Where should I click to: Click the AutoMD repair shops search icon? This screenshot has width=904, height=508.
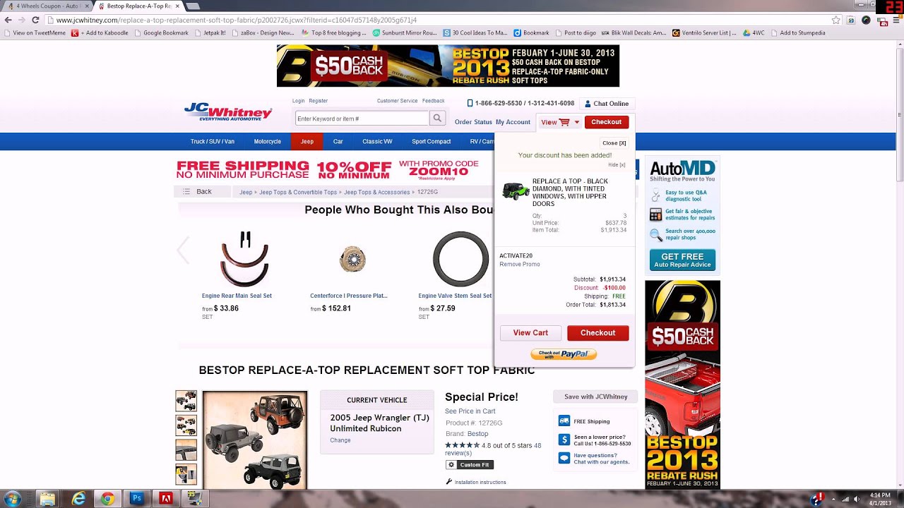tap(656, 234)
